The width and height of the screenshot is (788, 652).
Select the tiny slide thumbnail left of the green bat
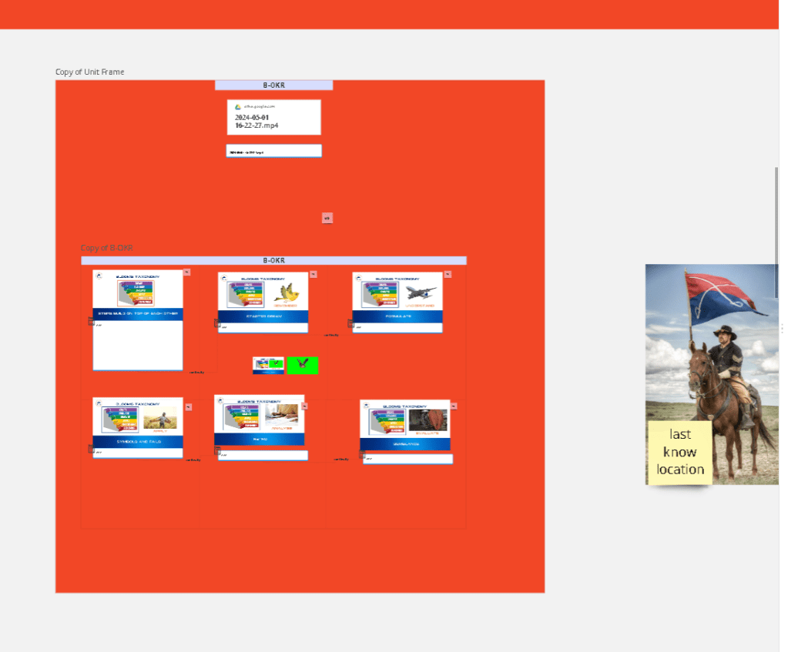point(268,365)
